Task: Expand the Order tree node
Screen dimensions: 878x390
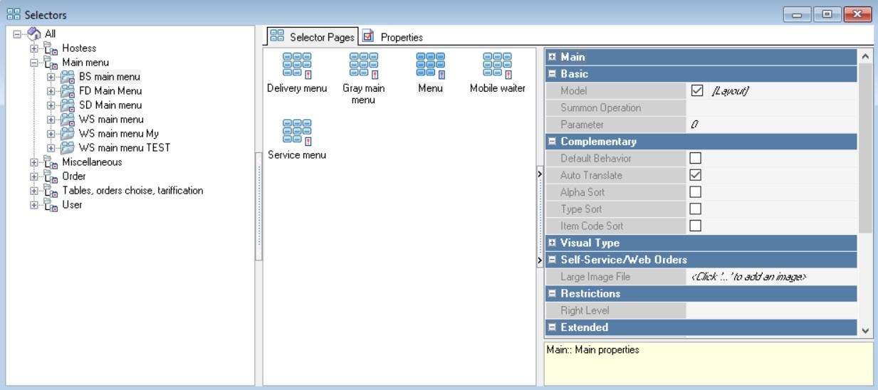Action: coord(34,176)
